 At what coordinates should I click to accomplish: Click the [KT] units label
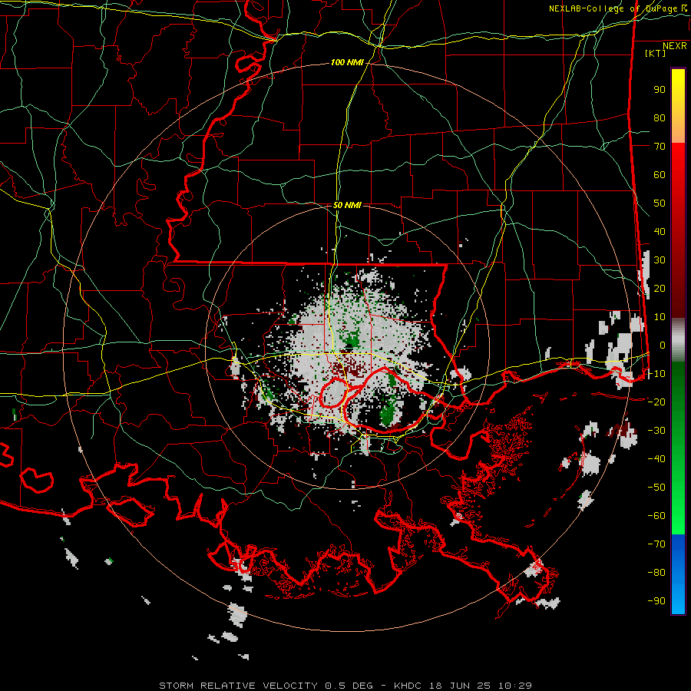pyautogui.click(x=656, y=53)
